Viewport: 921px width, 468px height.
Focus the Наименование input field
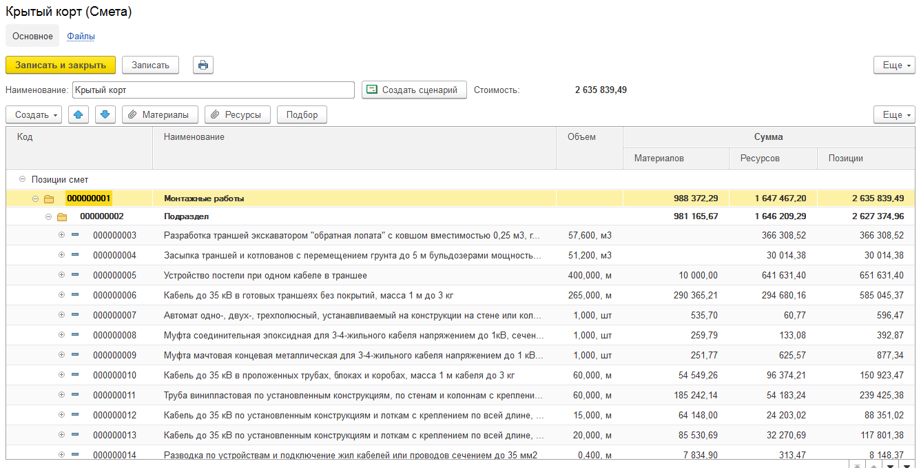(x=214, y=90)
